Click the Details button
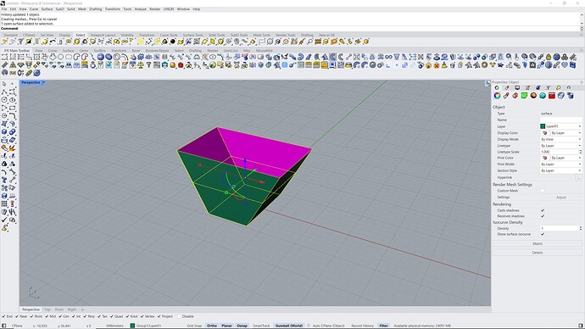The image size is (585, 329). [x=538, y=253]
